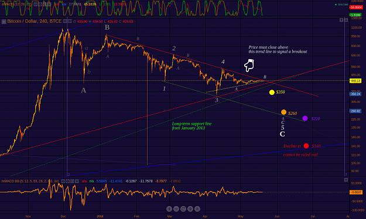Click the $220 price text beside the purple circle
Screen dimensions: 366x219
tap(316, 119)
